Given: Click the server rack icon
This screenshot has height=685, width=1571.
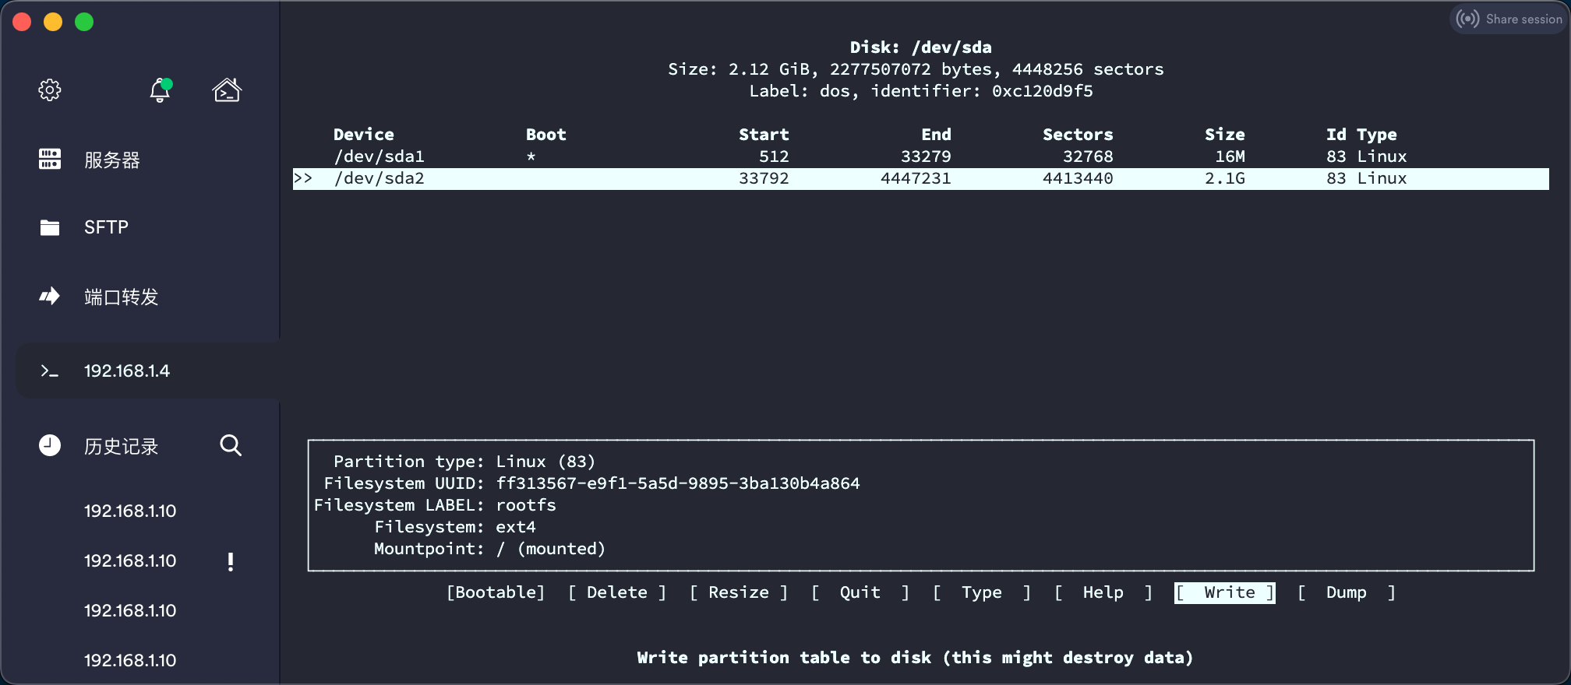Looking at the screenshot, I should (50, 160).
